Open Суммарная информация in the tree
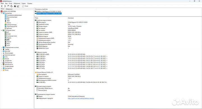The width and height of the screenshot is (202, 109). 14,15
